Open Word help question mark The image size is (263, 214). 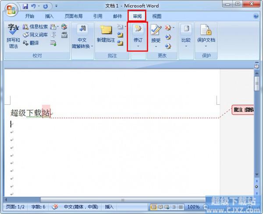[x=256, y=16]
